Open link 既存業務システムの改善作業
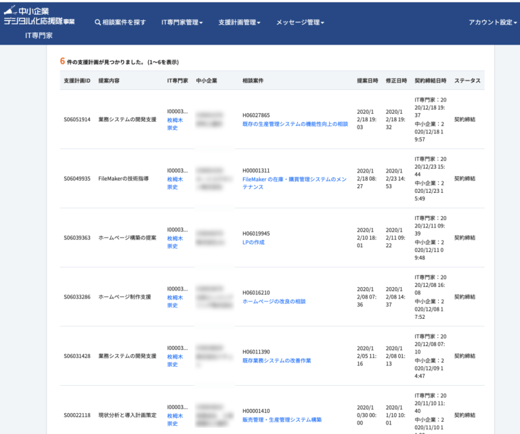Viewport: 520px width, 434px height. (x=276, y=360)
